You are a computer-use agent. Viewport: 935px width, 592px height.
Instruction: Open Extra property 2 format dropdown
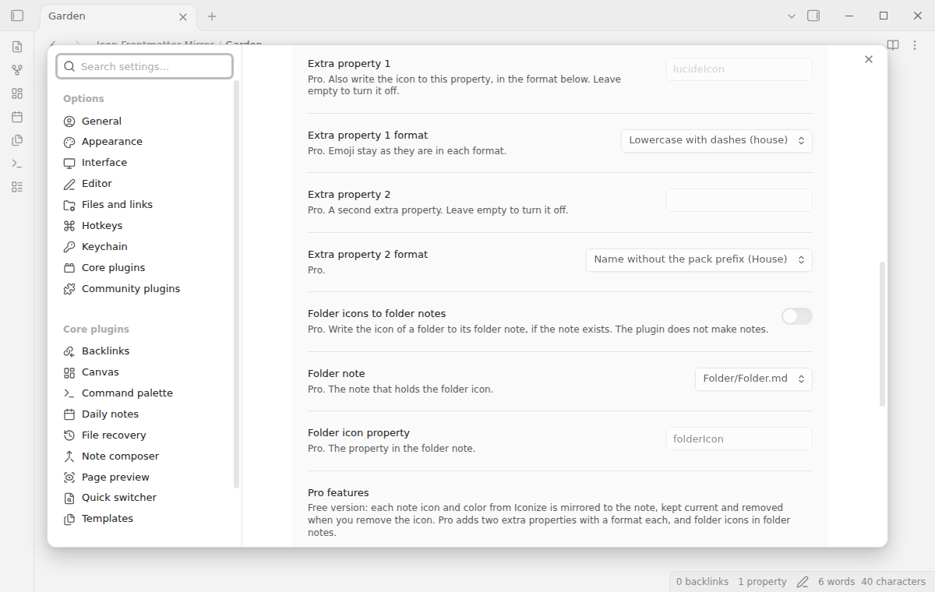click(x=699, y=260)
